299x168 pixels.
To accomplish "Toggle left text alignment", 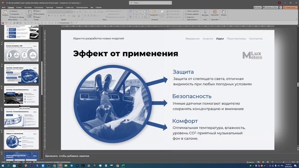I will click(x=85, y=16).
